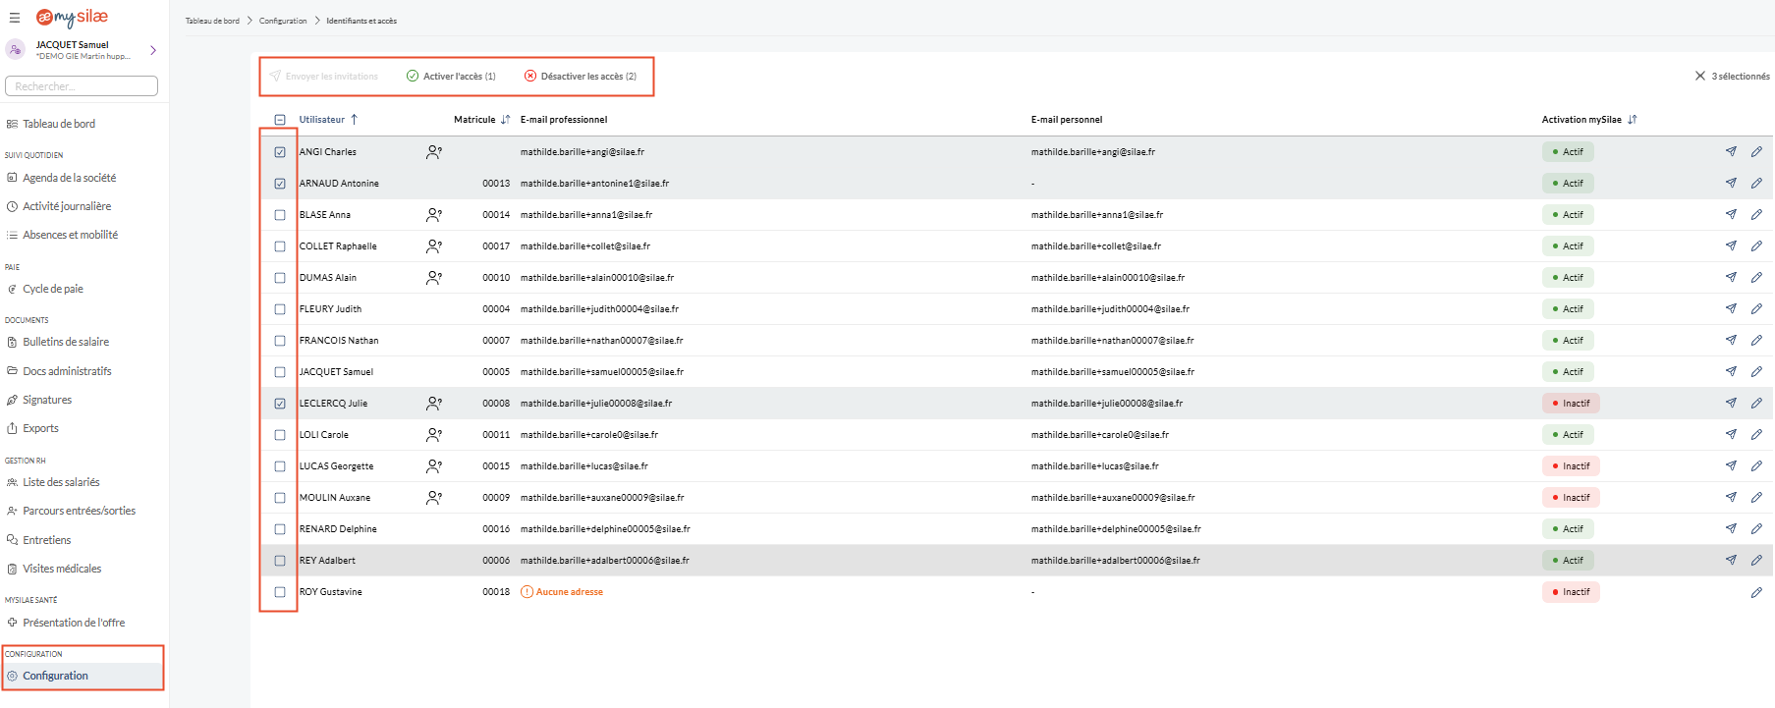
Task: Send invitation icon for REY Adalbert
Action: click(x=1731, y=560)
